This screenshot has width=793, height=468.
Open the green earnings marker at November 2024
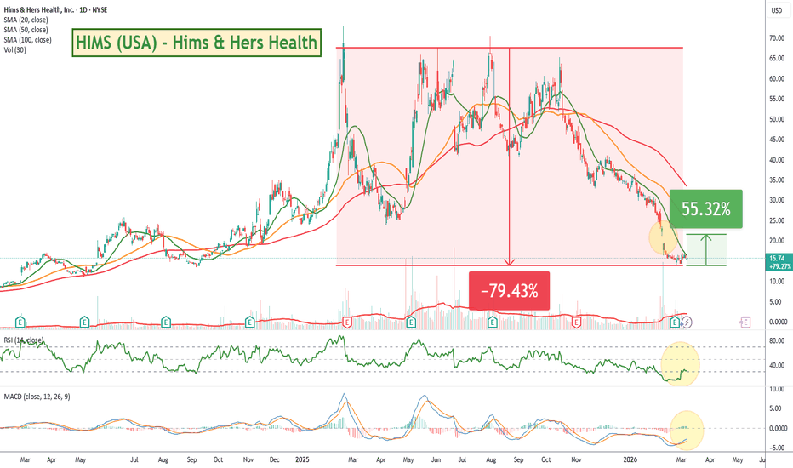pyautogui.click(x=249, y=322)
